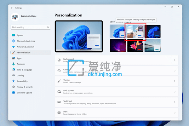Viewport: 189px width, 126px height.
Task: Open Bluetooth & devices section
Action: click(x=31, y=41)
